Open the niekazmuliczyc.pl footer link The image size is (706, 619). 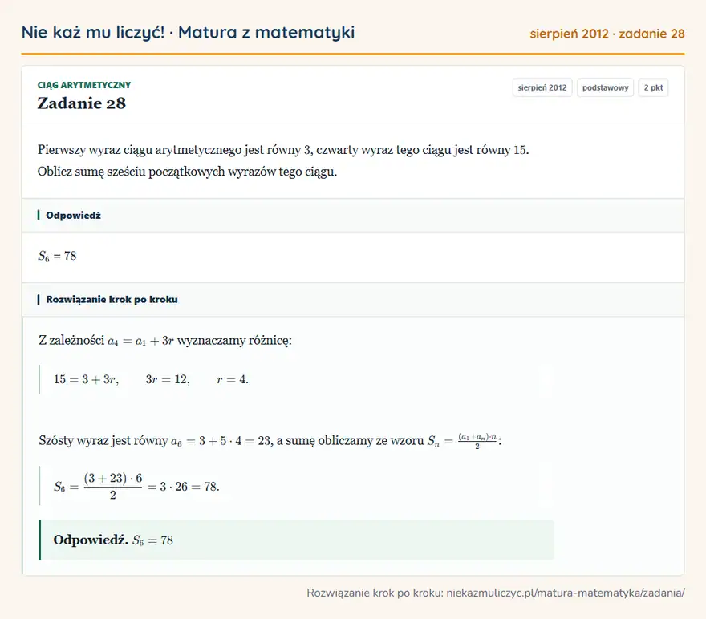click(566, 593)
